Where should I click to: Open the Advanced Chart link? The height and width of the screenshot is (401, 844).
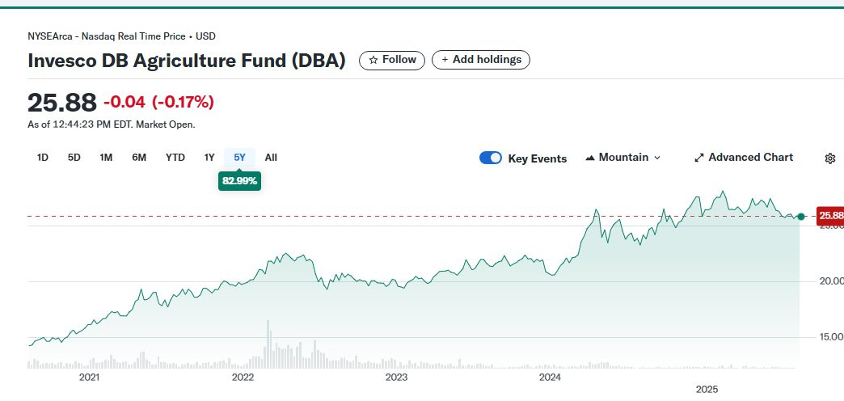[x=744, y=158]
